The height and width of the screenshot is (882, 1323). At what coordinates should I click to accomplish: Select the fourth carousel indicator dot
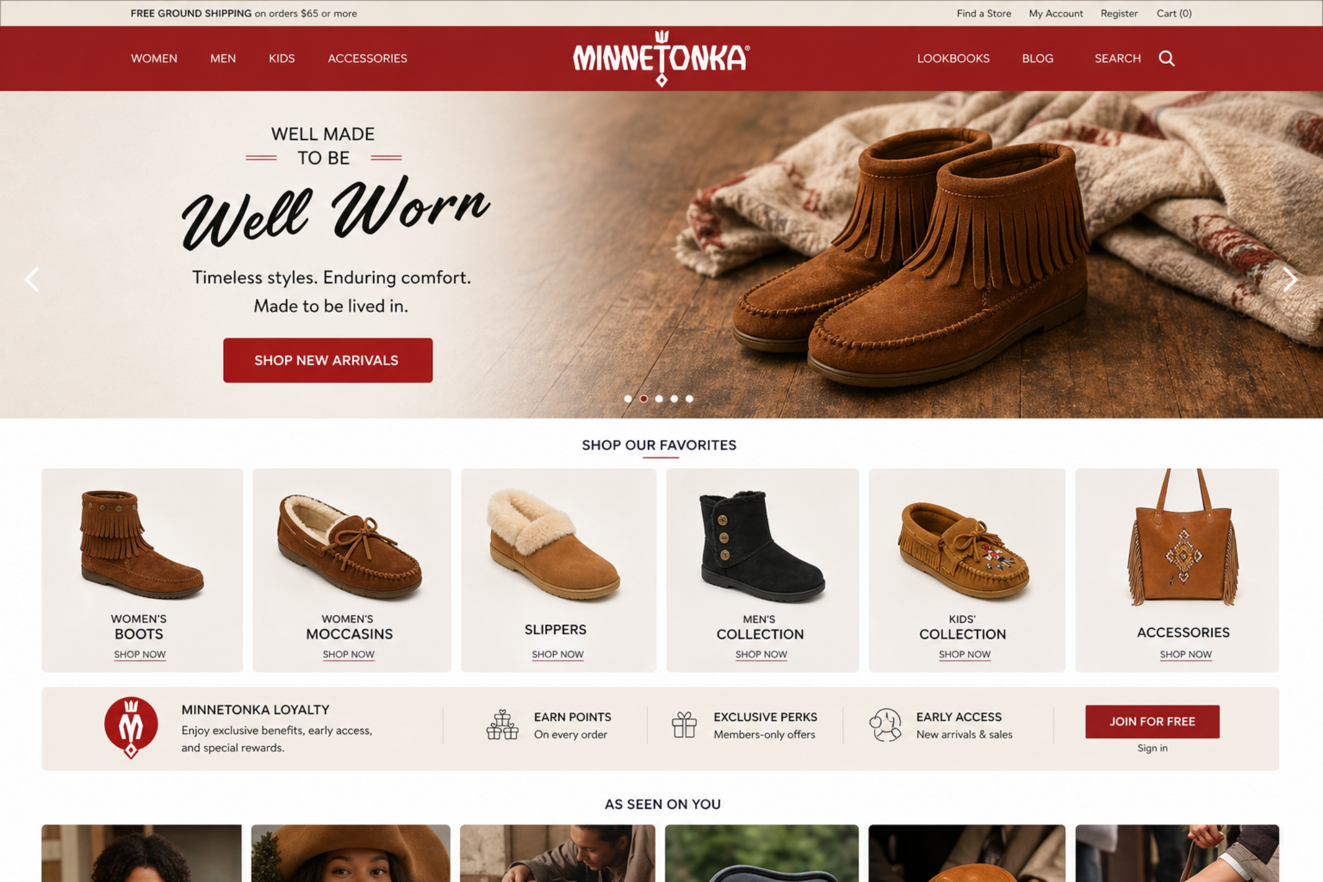point(673,399)
